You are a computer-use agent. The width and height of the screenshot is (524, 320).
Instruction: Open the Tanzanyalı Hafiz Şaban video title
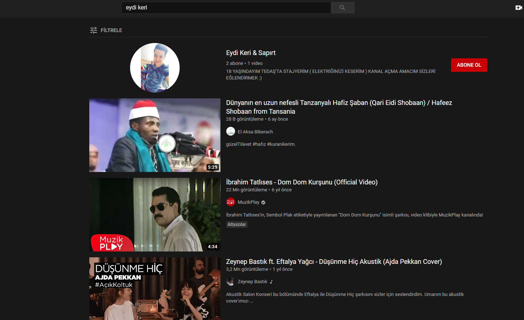click(339, 107)
